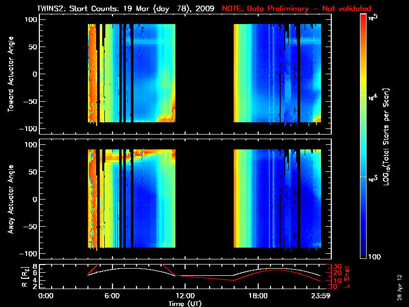Click the 10^4 color bar tick label
This screenshot has height=307, width=409.
[x=372, y=96]
